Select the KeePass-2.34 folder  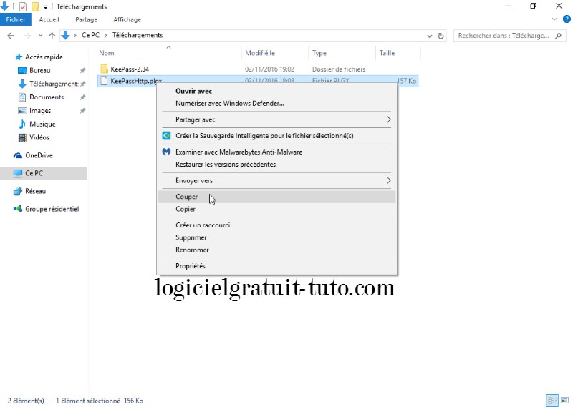pos(130,69)
